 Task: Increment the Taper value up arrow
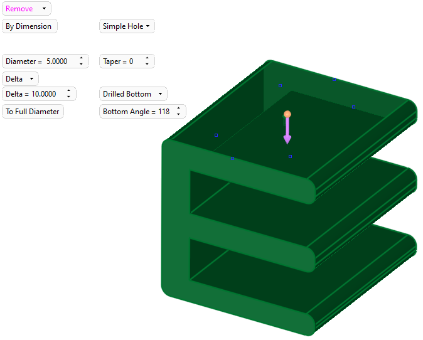147,58
